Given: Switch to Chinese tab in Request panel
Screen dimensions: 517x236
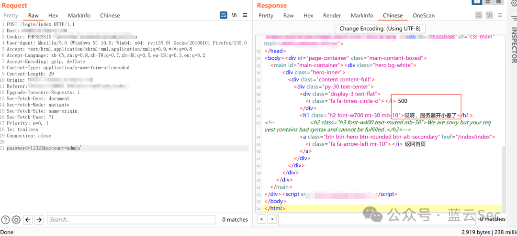Looking at the screenshot, I should coord(110,15).
